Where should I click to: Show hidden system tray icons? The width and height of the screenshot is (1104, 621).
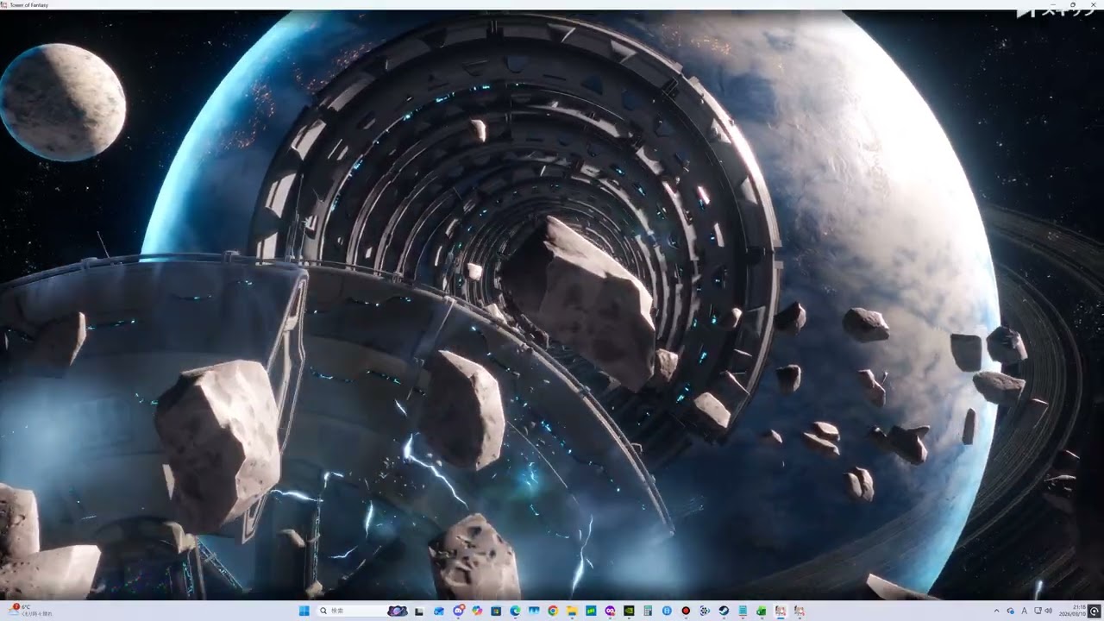pos(997,611)
